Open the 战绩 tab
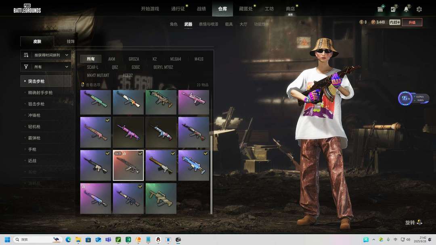This screenshot has width=436, height=245. pos(201,8)
